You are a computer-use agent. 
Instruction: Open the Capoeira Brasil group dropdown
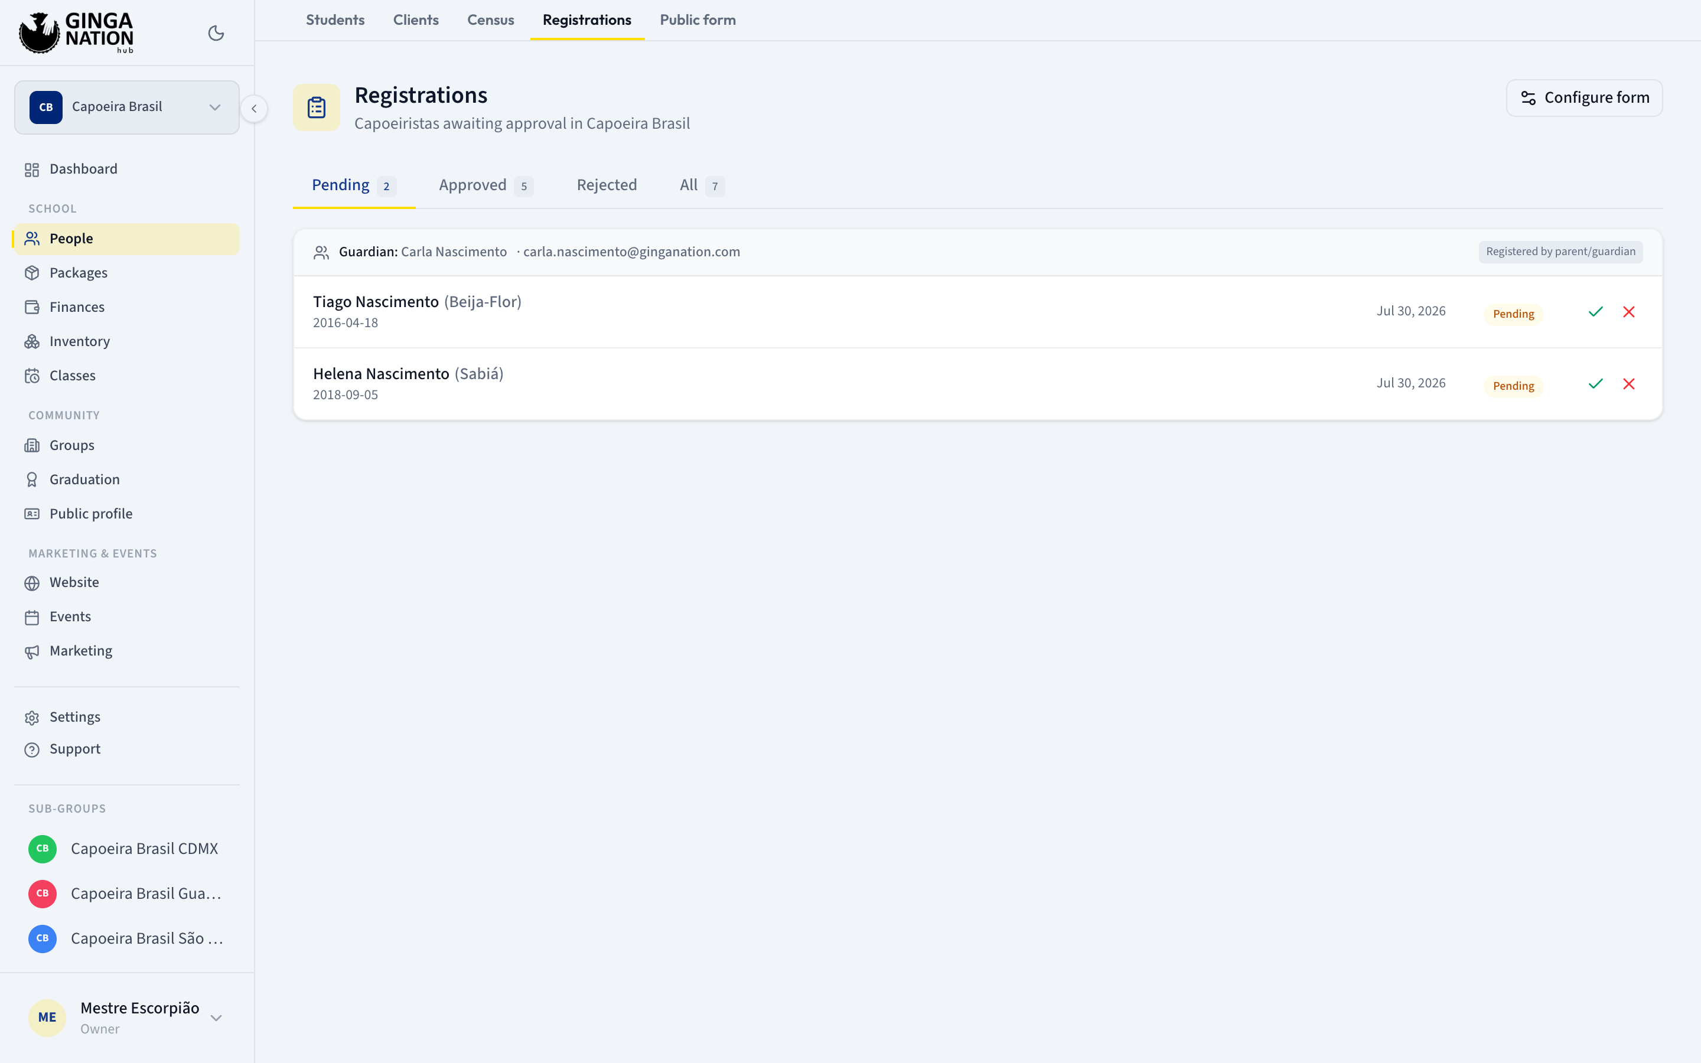tap(126, 107)
